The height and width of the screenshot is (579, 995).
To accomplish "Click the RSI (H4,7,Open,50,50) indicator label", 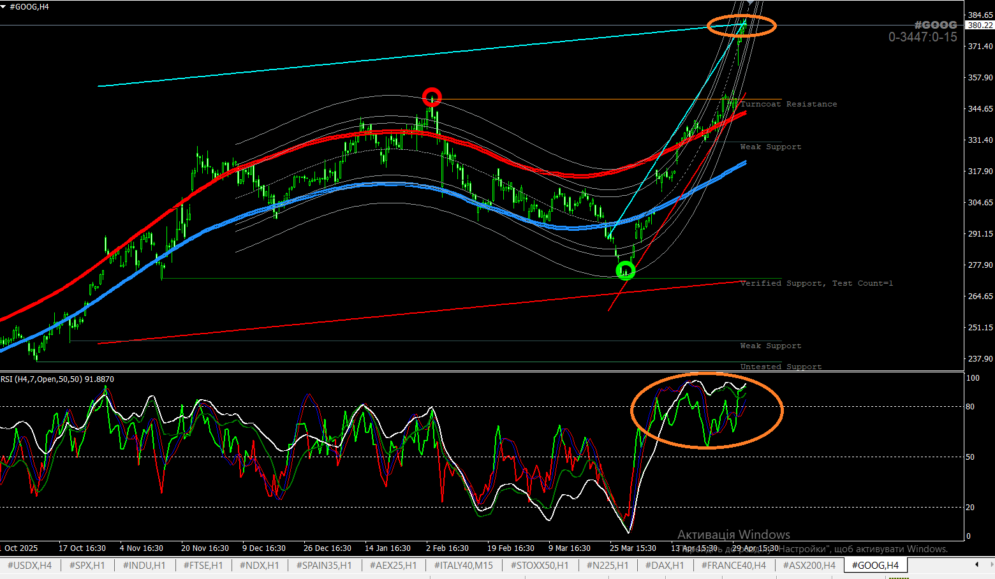I will [x=57, y=379].
